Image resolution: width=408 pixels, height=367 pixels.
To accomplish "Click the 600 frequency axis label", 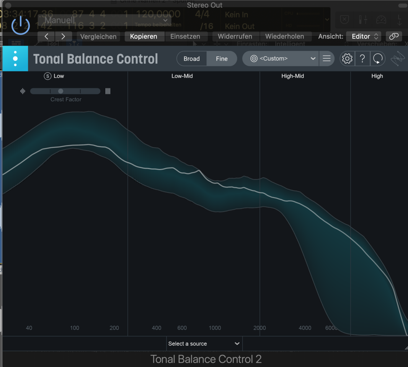I will [182, 328].
